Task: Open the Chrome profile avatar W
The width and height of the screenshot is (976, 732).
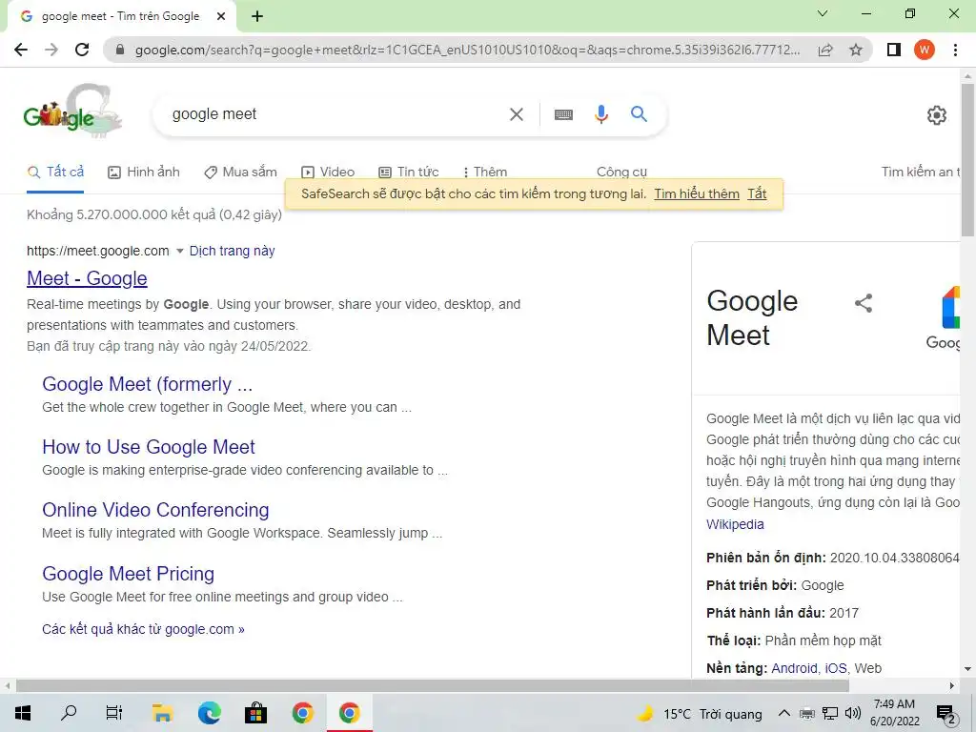Action: (x=925, y=50)
